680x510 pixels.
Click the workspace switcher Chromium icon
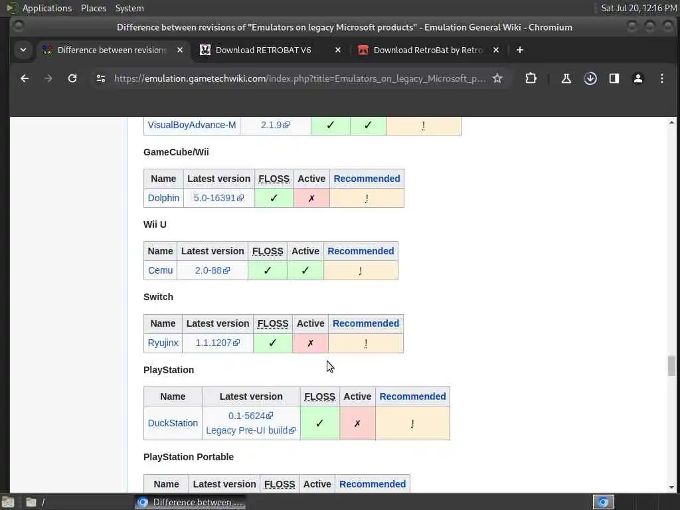tap(603, 502)
